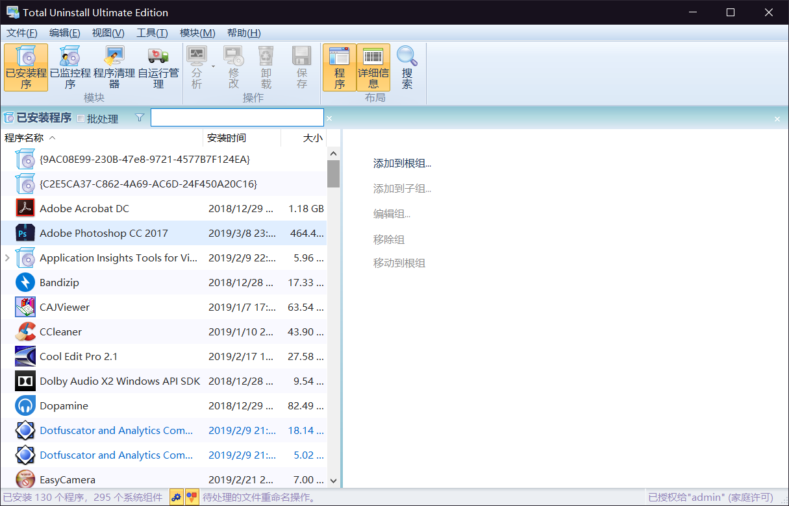The image size is (789, 506).
Task: Click the 2019/3/8 Photoshop install date
Action: point(241,233)
